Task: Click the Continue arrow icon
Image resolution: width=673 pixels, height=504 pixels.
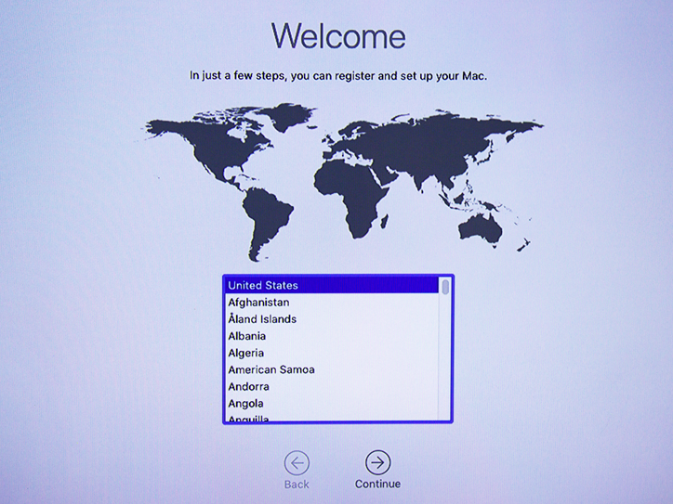Action: click(x=377, y=462)
